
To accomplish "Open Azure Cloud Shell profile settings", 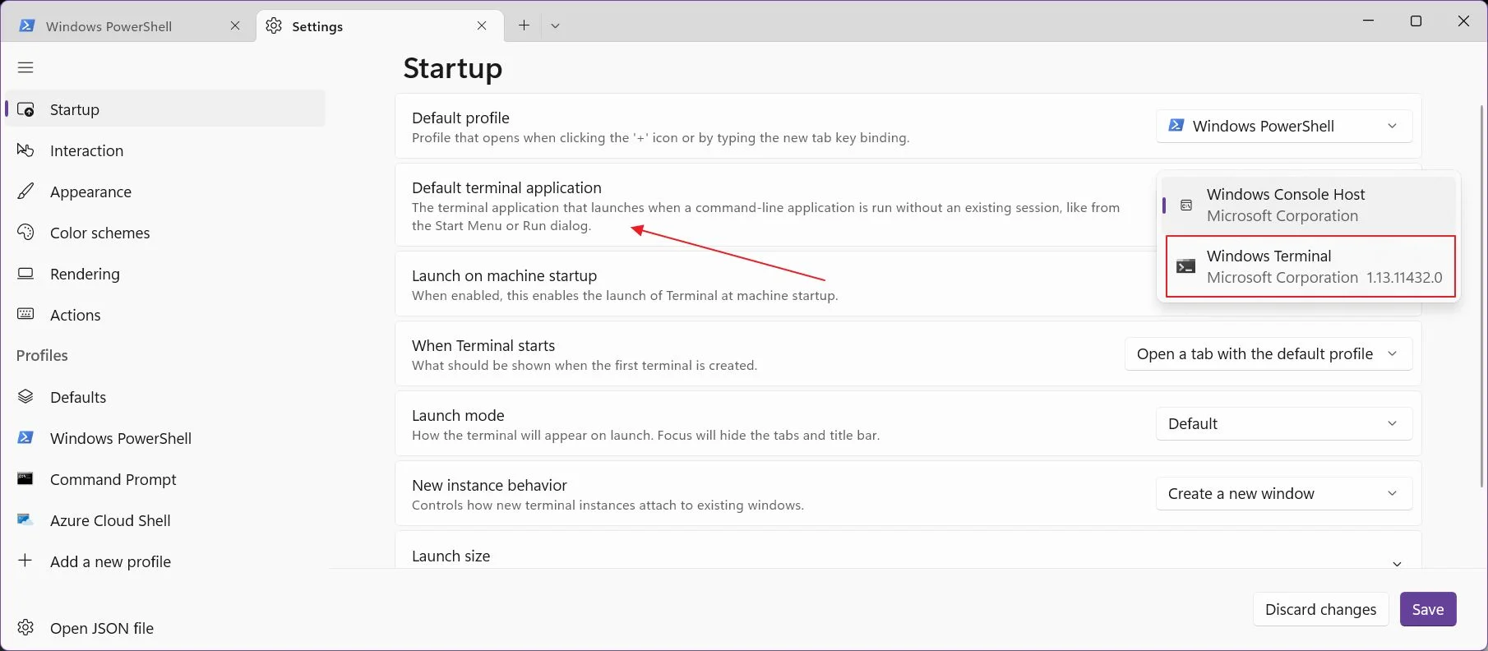I will 164,520.
